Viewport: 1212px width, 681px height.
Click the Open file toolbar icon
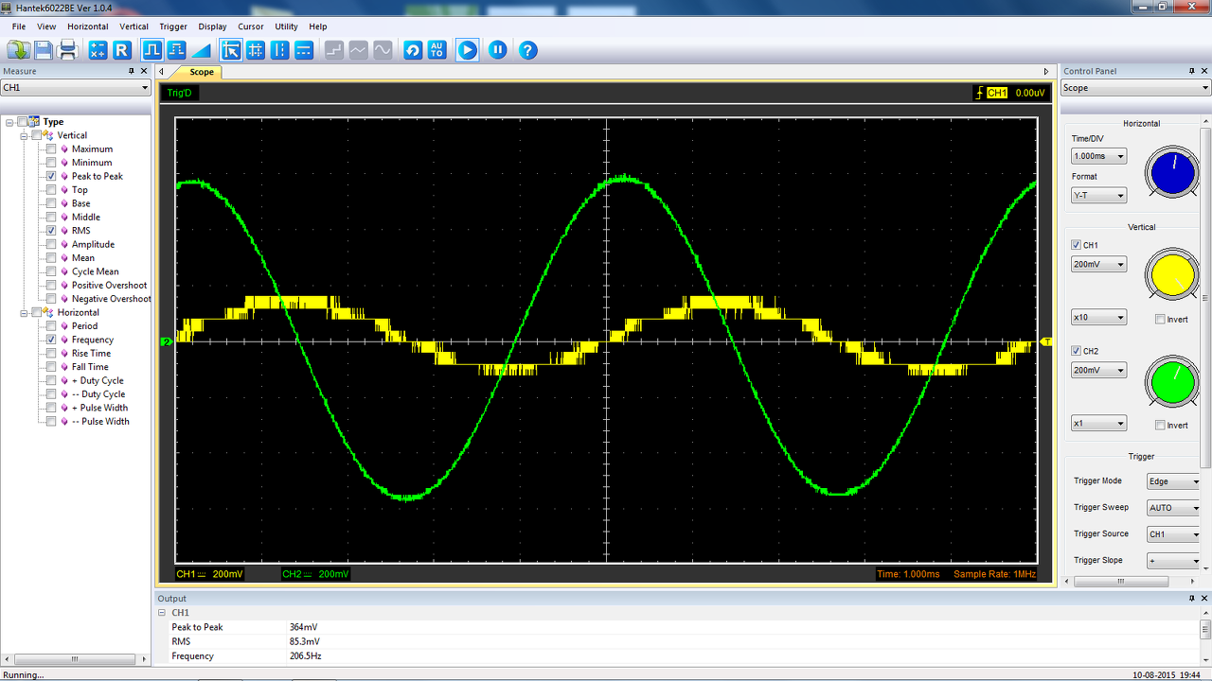[19, 50]
